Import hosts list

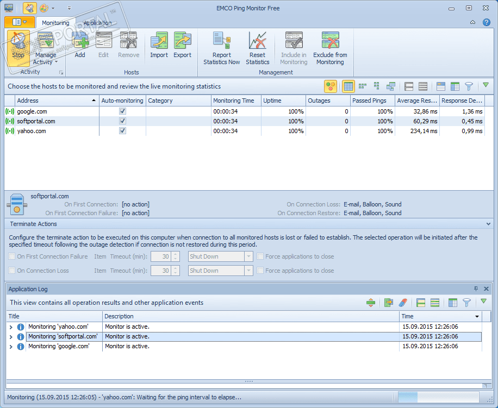coord(159,45)
